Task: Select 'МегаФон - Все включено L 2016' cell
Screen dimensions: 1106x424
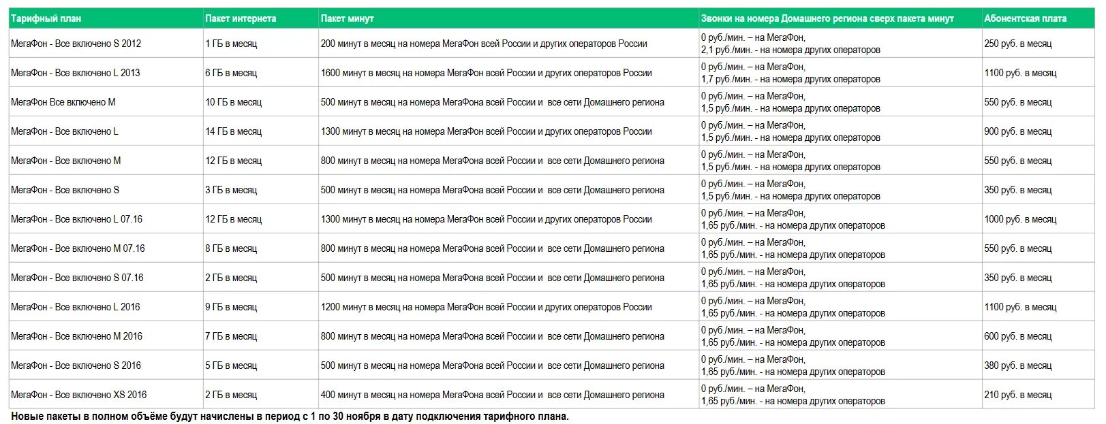Action: (106, 307)
